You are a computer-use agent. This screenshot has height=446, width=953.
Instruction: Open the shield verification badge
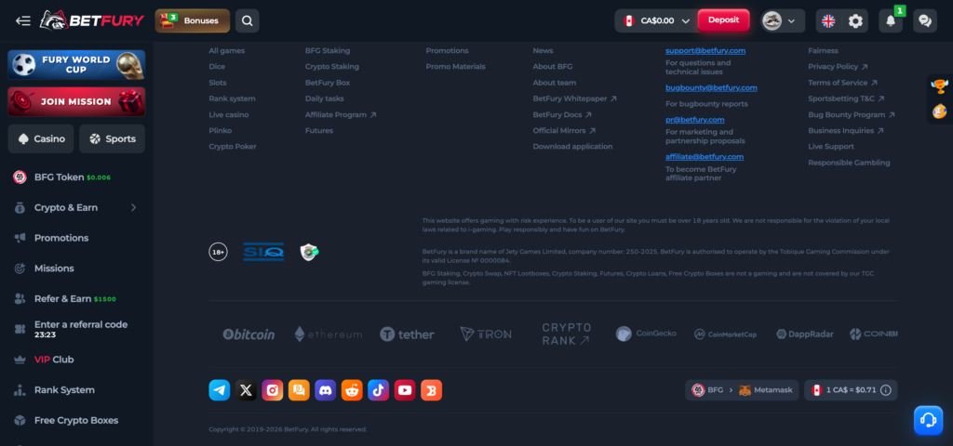(309, 252)
